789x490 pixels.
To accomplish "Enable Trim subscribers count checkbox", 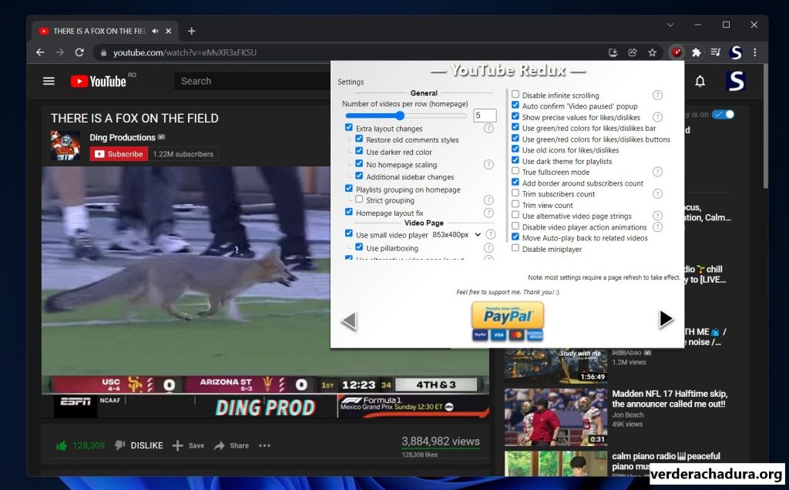I will (515, 193).
